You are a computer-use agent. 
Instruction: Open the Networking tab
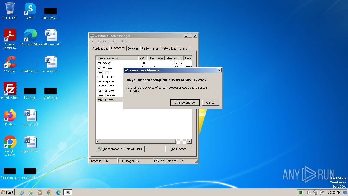(169, 48)
